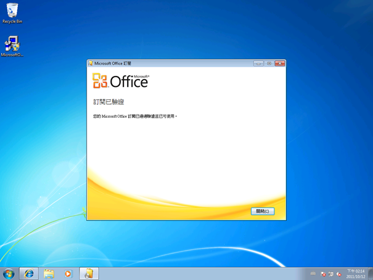This screenshot has height=280, width=373.
Task: Select the MicrosoftO... installer desktop icon
Action: coord(12,46)
